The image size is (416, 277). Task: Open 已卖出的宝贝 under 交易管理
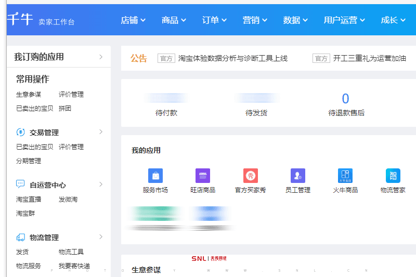35,147
